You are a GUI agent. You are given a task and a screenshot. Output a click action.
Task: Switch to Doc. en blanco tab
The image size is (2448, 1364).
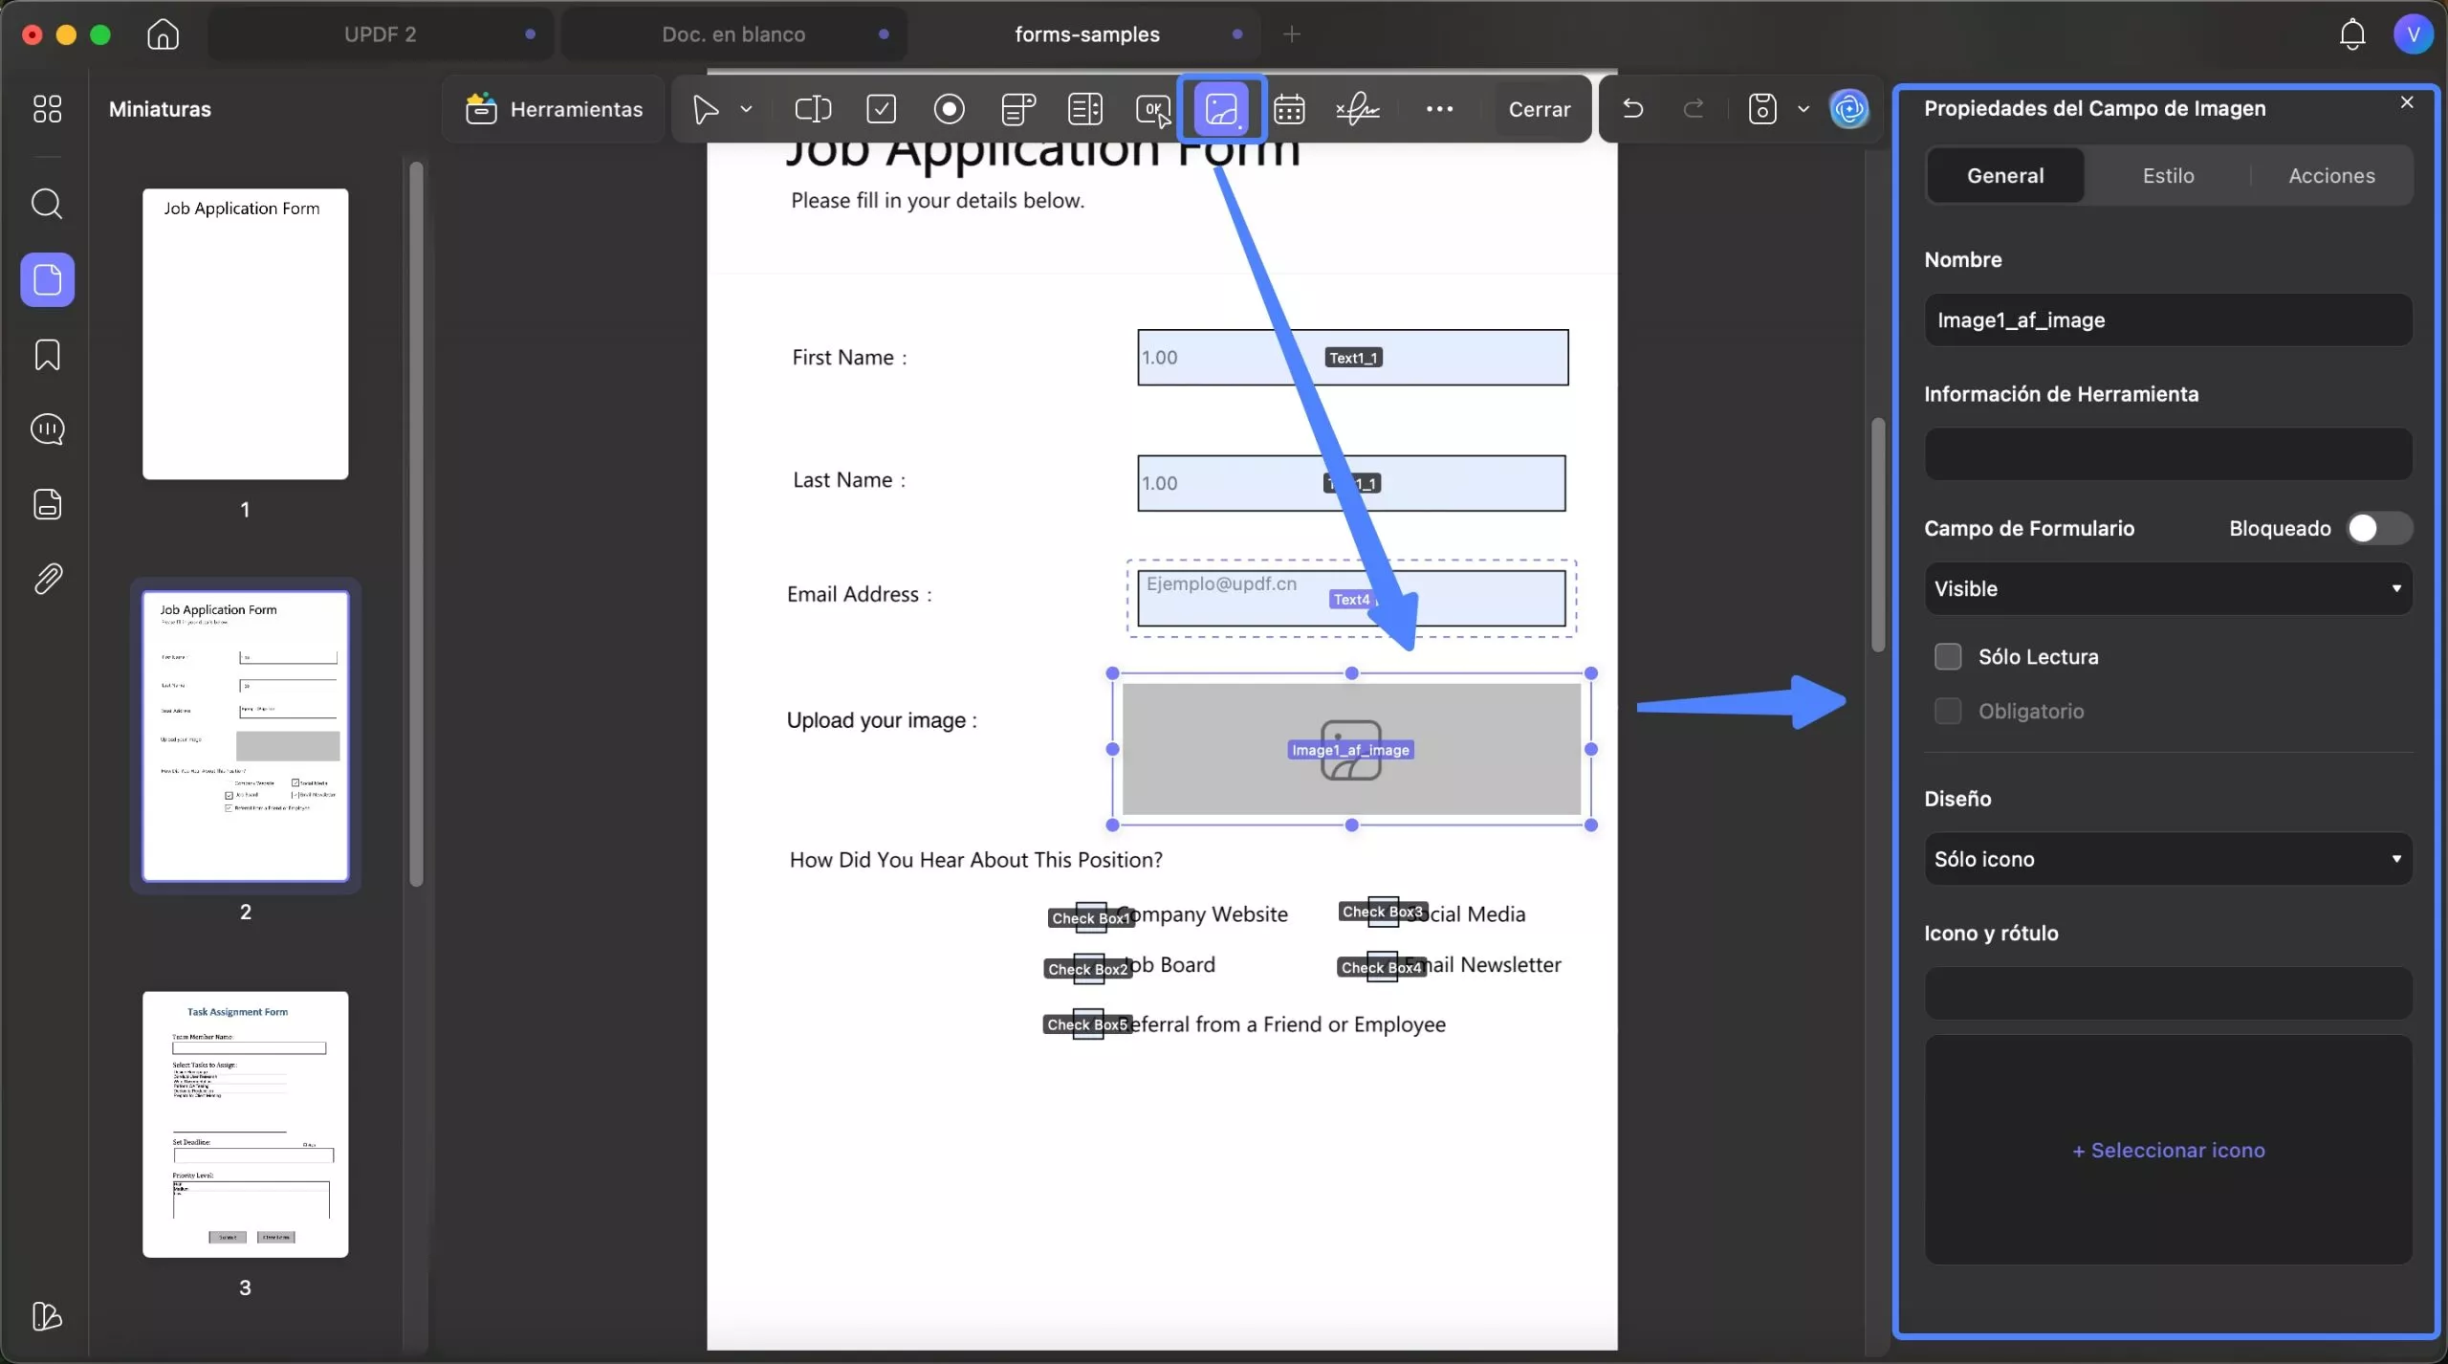(x=733, y=34)
